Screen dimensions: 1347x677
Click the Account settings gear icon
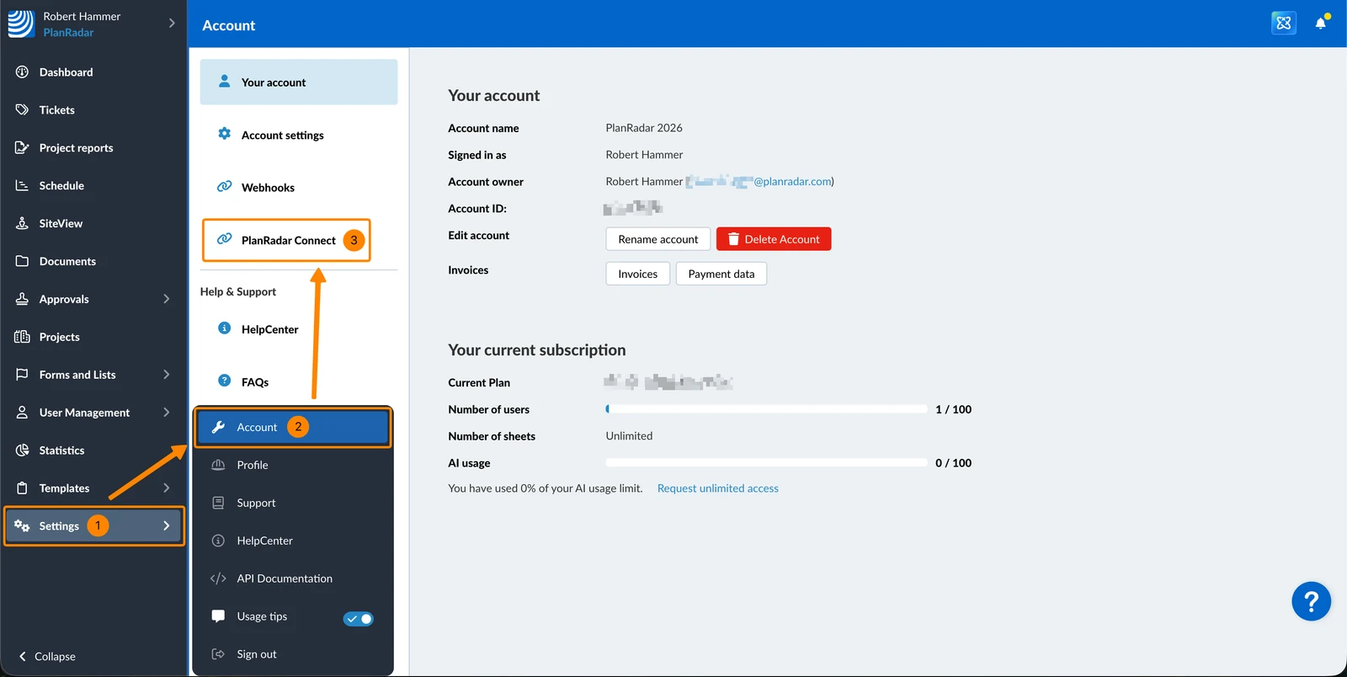click(224, 134)
